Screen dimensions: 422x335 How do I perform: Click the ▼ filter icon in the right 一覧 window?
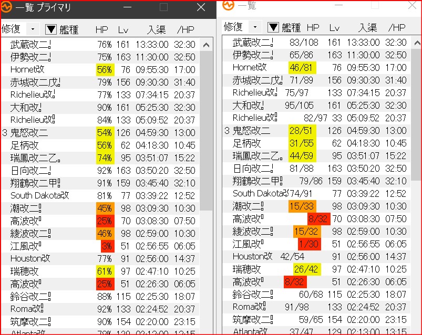[273, 27]
